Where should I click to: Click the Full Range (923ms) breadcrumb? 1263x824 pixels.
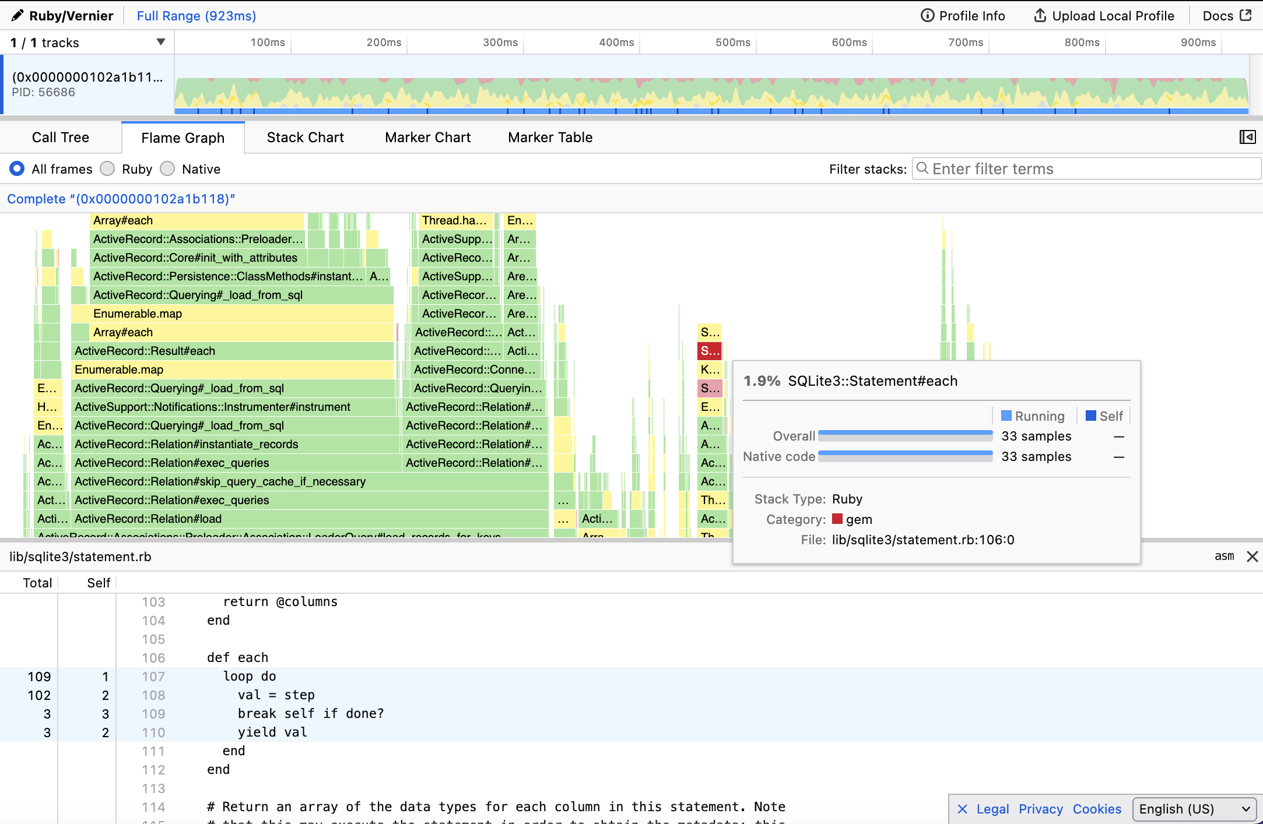[196, 16]
